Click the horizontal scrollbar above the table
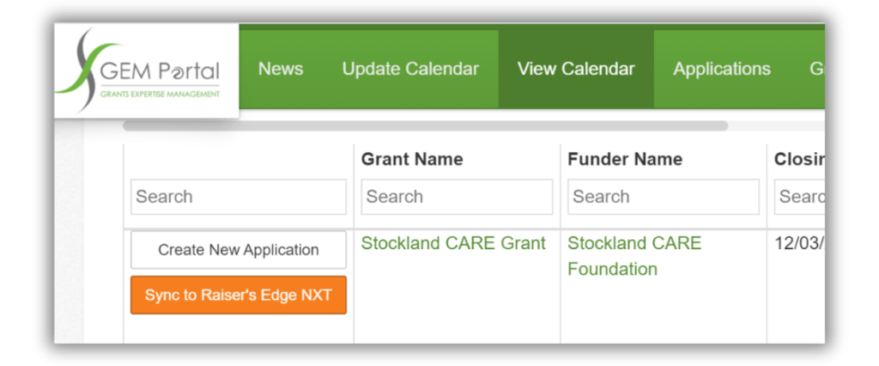The image size is (879, 366). click(x=425, y=125)
